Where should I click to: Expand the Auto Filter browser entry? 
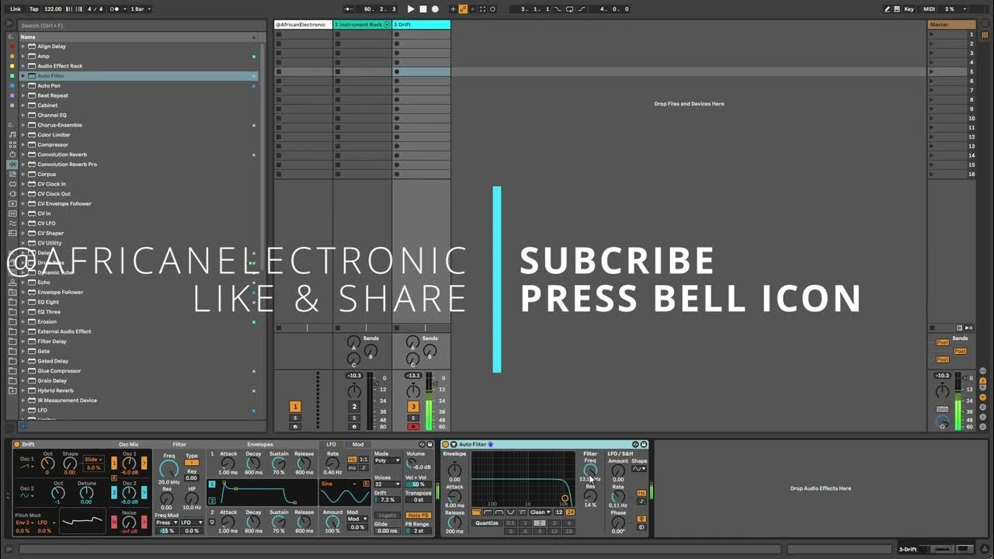(x=23, y=76)
